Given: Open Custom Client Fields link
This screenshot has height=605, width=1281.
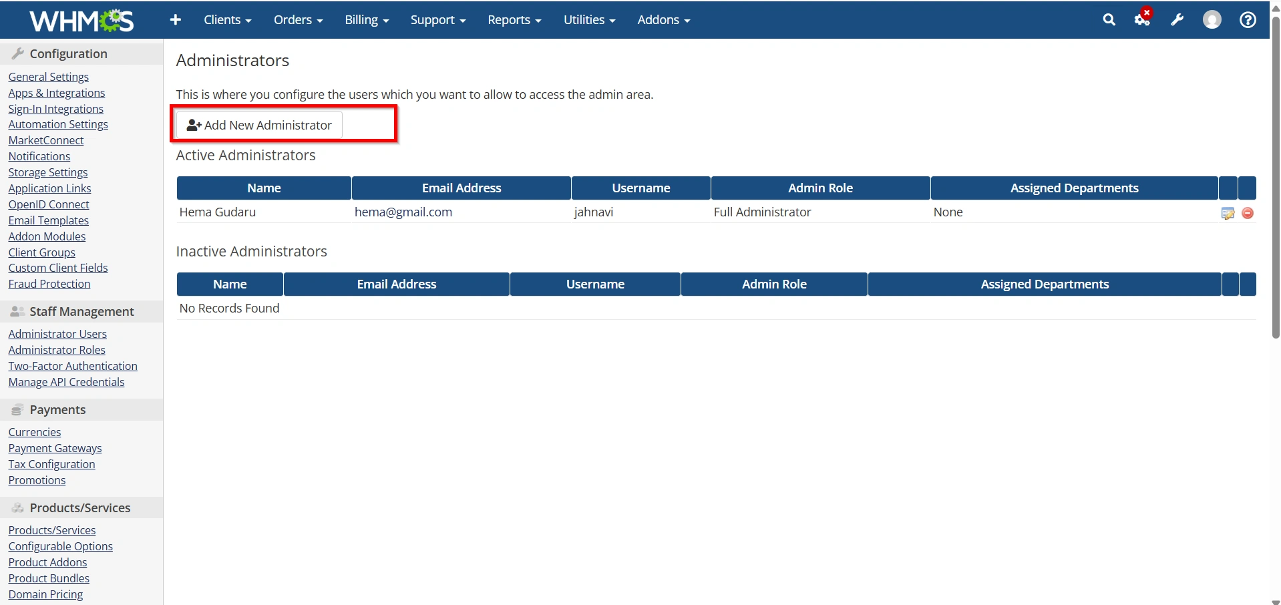Looking at the screenshot, I should pyautogui.click(x=58, y=268).
